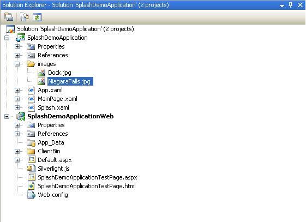Select the images folder name
The width and height of the screenshot is (306, 222).
pyautogui.click(x=47, y=64)
